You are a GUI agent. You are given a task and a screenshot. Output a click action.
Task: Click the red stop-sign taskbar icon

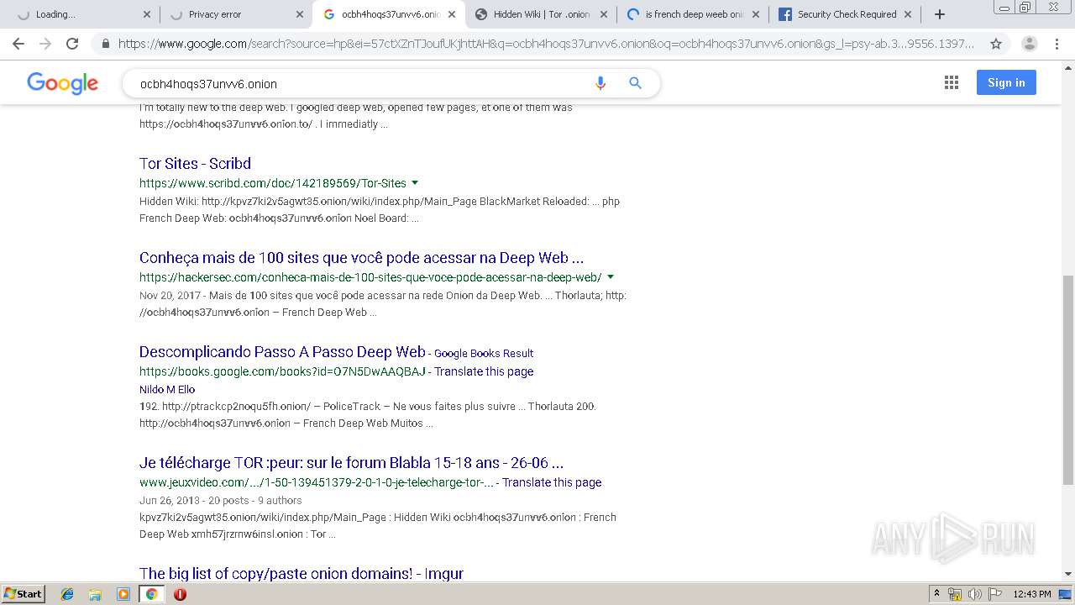[x=180, y=594]
